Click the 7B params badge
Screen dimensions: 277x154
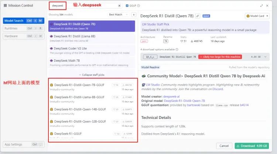point(165,41)
